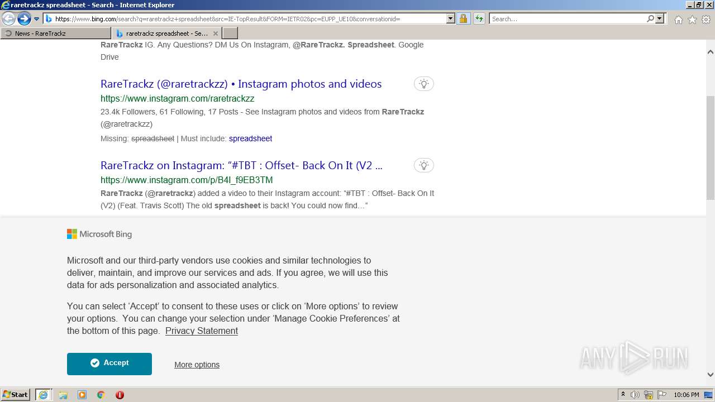Go back with the browser Back arrow
715x402 pixels.
(9, 19)
